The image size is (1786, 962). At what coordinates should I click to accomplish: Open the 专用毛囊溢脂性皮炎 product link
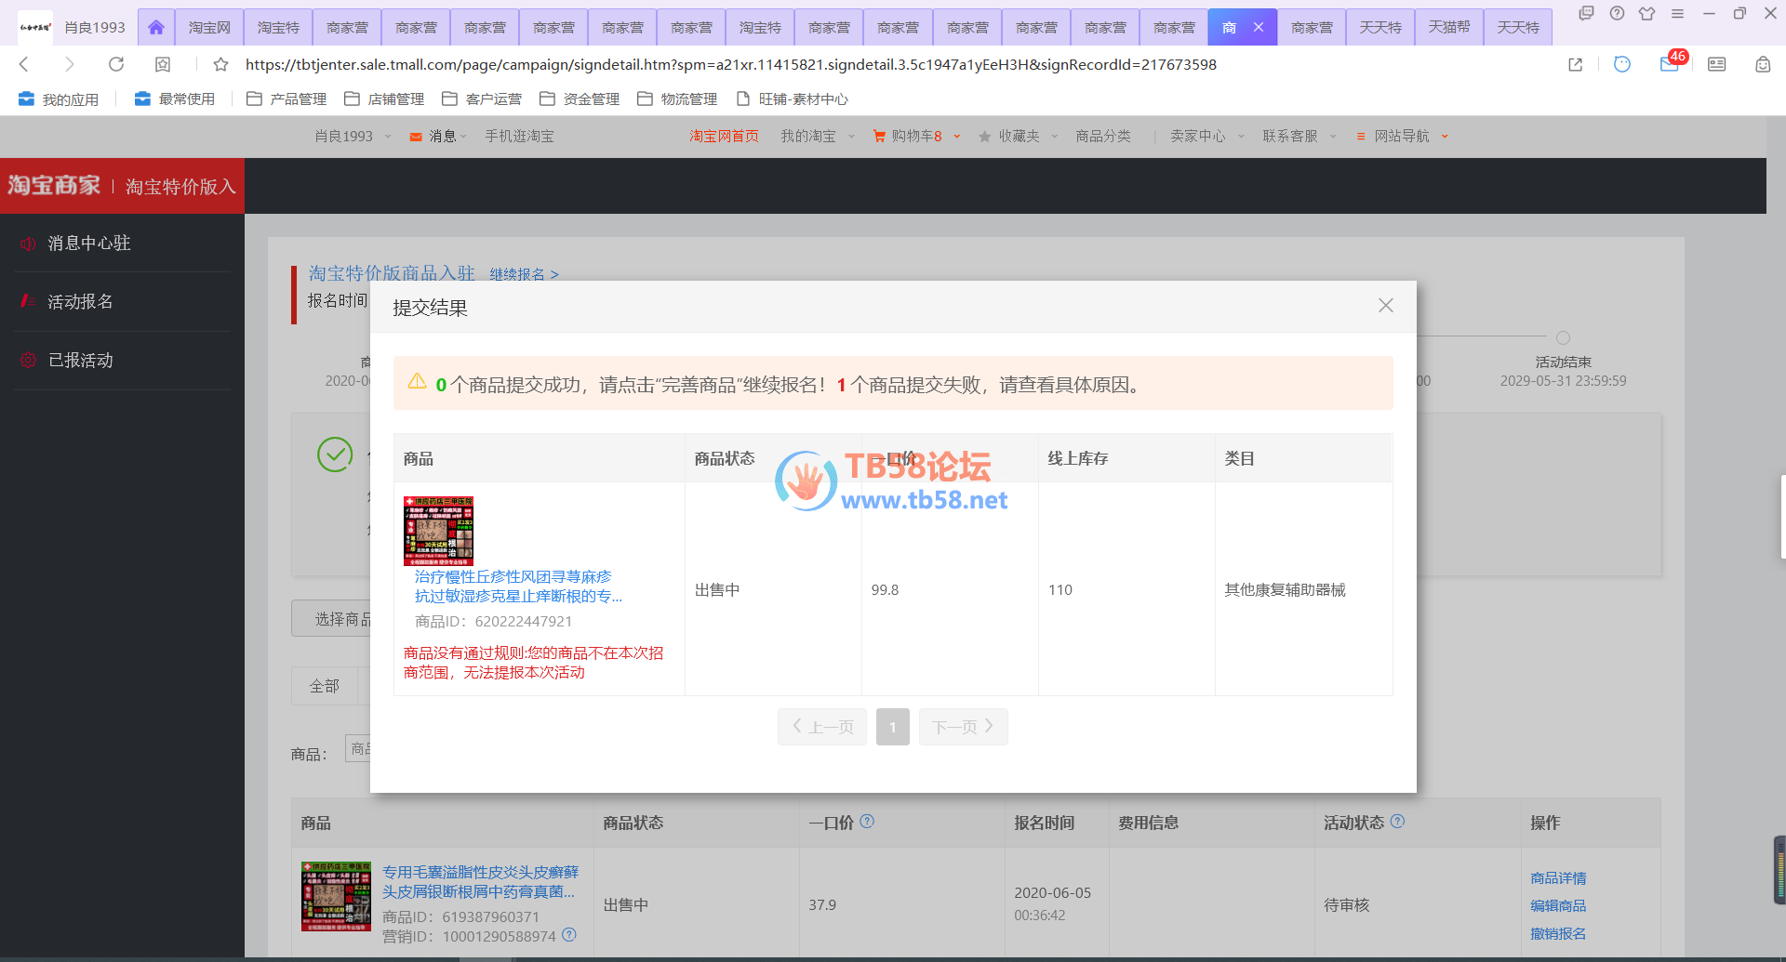pyautogui.click(x=480, y=882)
